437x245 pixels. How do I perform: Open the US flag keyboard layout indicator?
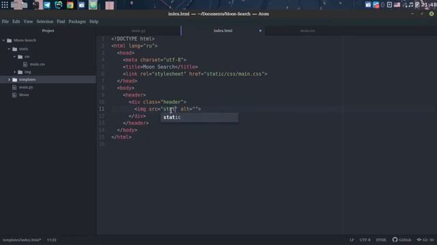point(397,5)
